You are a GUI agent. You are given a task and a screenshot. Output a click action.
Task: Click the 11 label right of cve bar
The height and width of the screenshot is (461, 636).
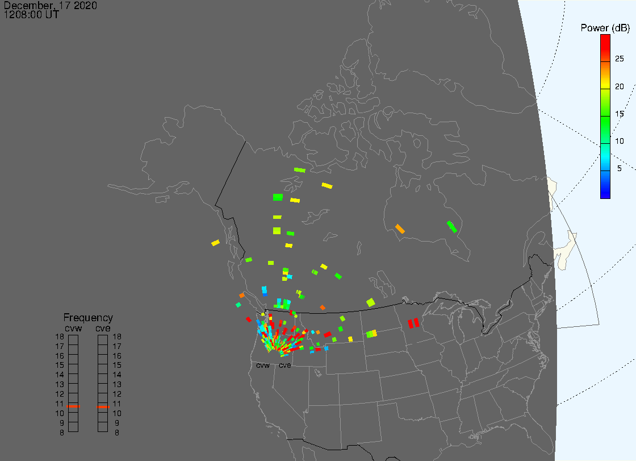click(x=117, y=404)
